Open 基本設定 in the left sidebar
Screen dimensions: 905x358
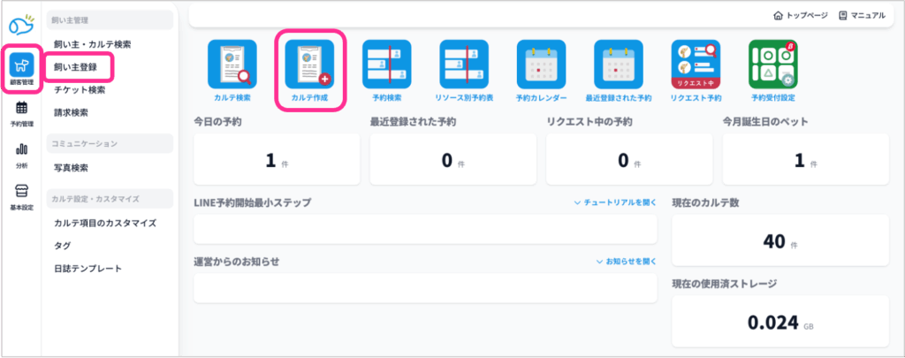[22, 197]
